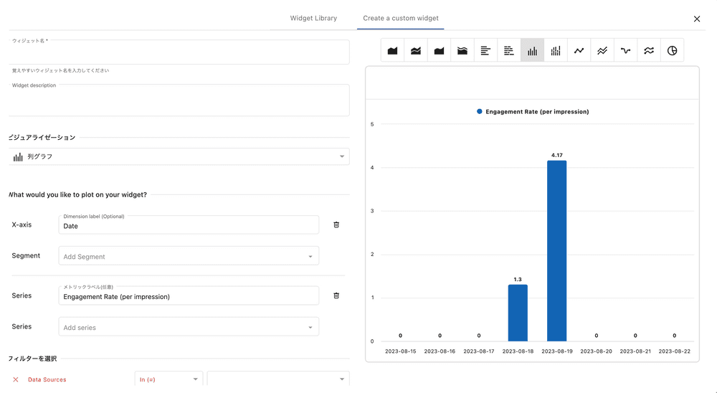
Task: Select the spline line chart icon
Action: tap(625, 50)
